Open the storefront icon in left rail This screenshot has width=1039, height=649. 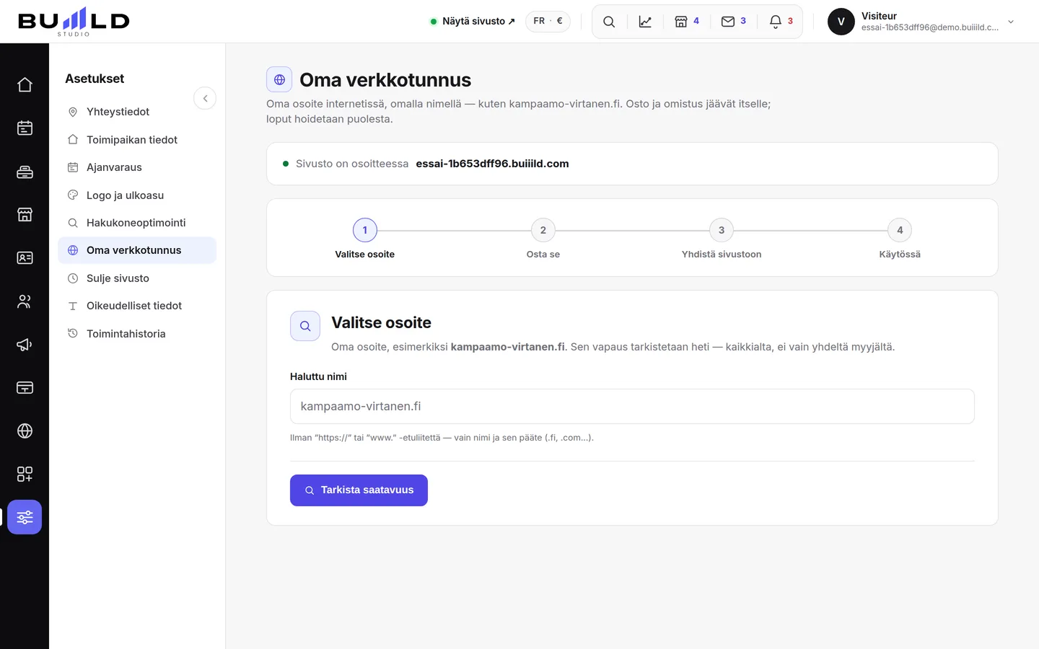pyautogui.click(x=25, y=215)
